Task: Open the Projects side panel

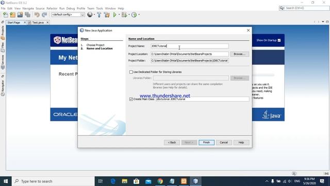Action: coord(3,33)
